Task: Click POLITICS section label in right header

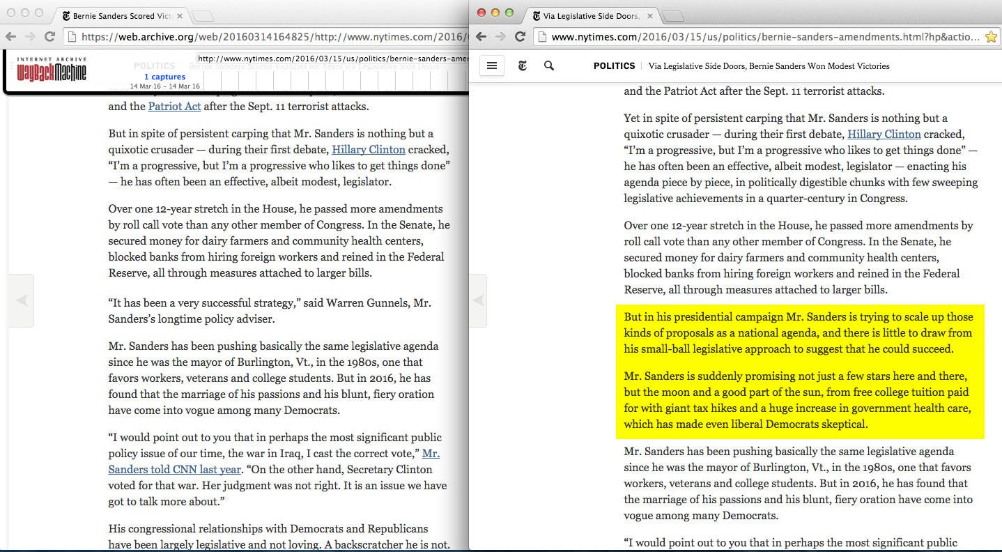Action: point(614,66)
